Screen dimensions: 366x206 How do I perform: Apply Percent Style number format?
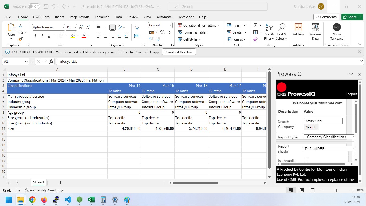pos(162,32)
